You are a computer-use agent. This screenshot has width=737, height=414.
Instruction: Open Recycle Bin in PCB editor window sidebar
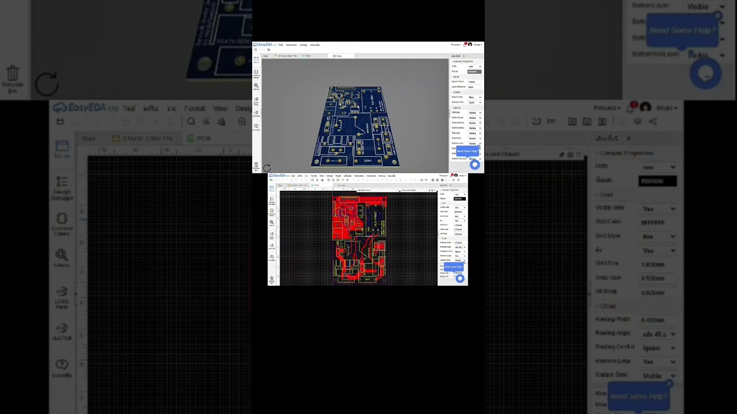272,279
